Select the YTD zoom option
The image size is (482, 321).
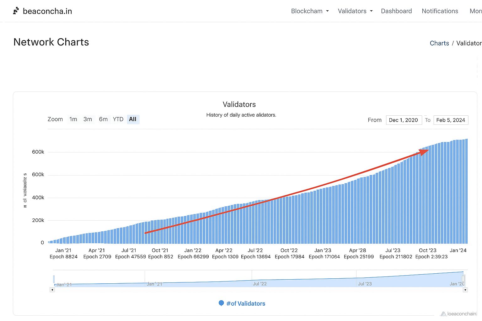point(118,119)
